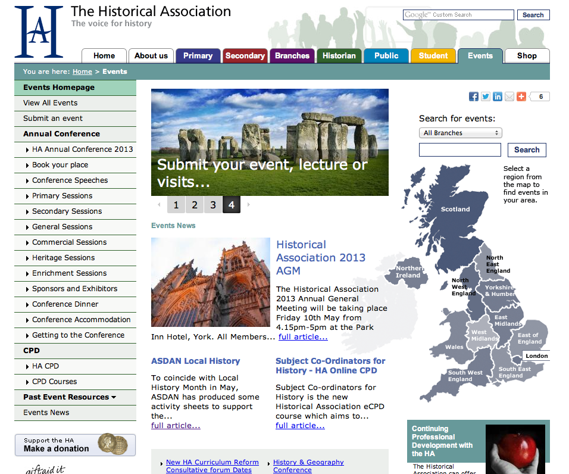The height and width of the screenshot is (474, 569).
Task: Open the All Branches dropdown
Action: pos(460,133)
